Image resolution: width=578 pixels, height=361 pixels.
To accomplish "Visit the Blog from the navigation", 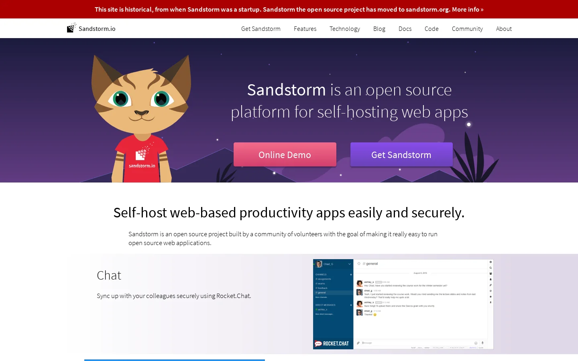I will tap(379, 29).
